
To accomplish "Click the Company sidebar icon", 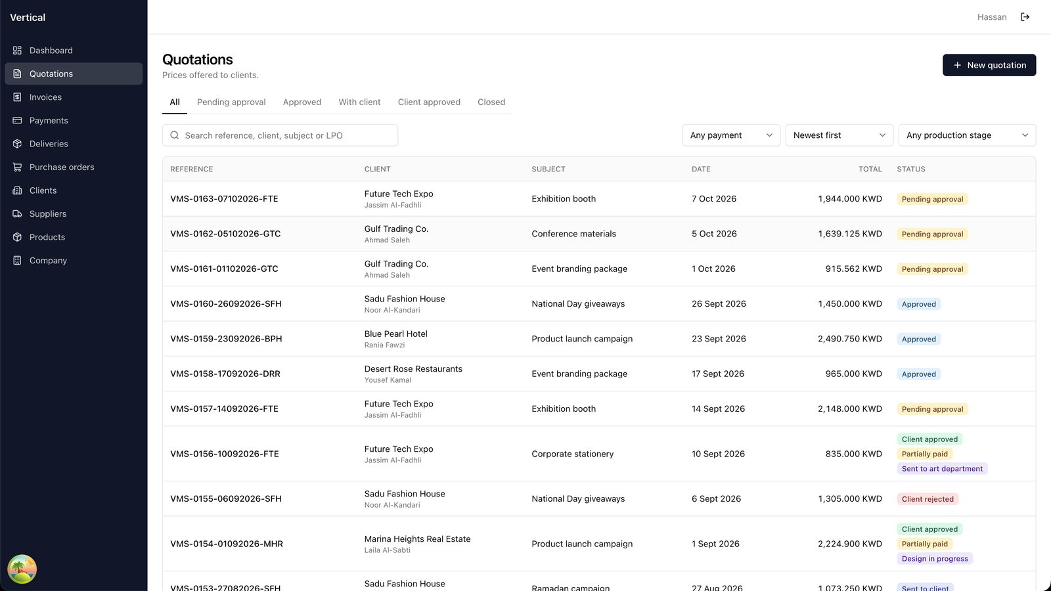I will [x=17, y=260].
